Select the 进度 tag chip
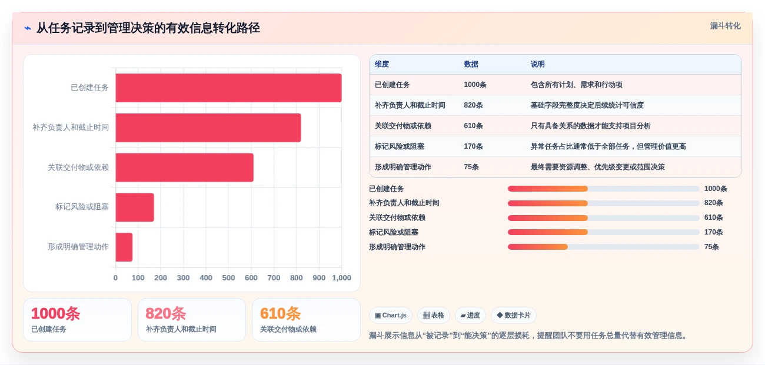765x365 pixels. tap(470, 315)
